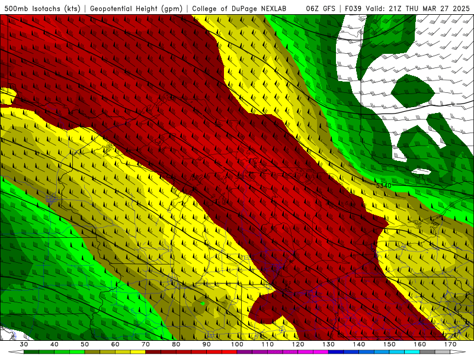Click the olive swatch starting at 50
The width and height of the screenshot is (474, 355).
pos(92,351)
